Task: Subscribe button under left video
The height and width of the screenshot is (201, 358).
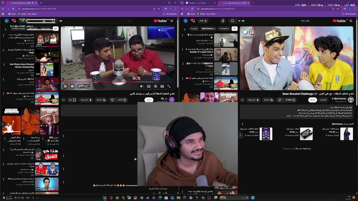Action: (149, 100)
